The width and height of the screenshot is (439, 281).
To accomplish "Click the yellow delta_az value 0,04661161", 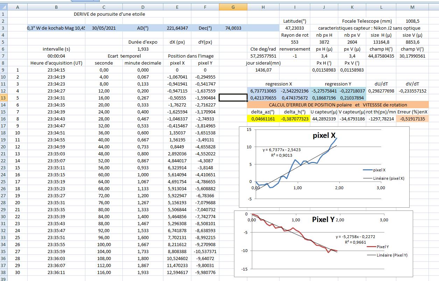I will 263,119.
